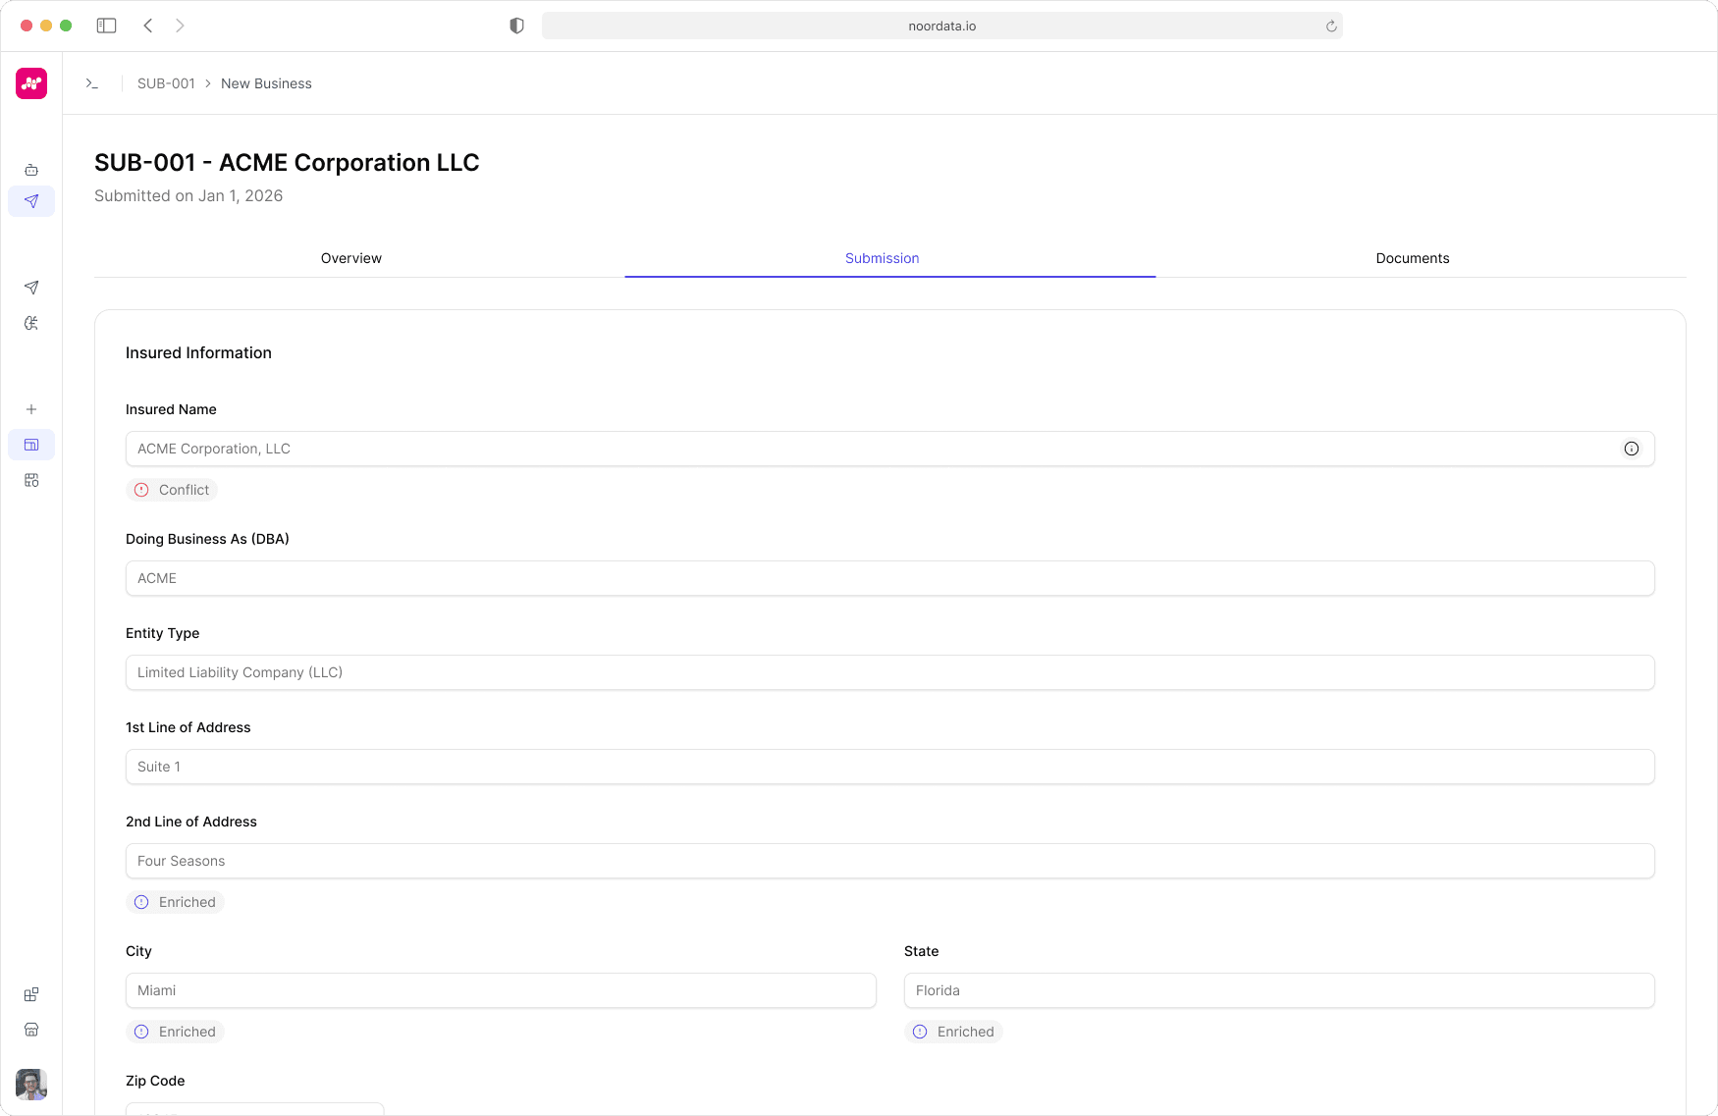Click the pink Noordata logo in sidebar

point(31,83)
